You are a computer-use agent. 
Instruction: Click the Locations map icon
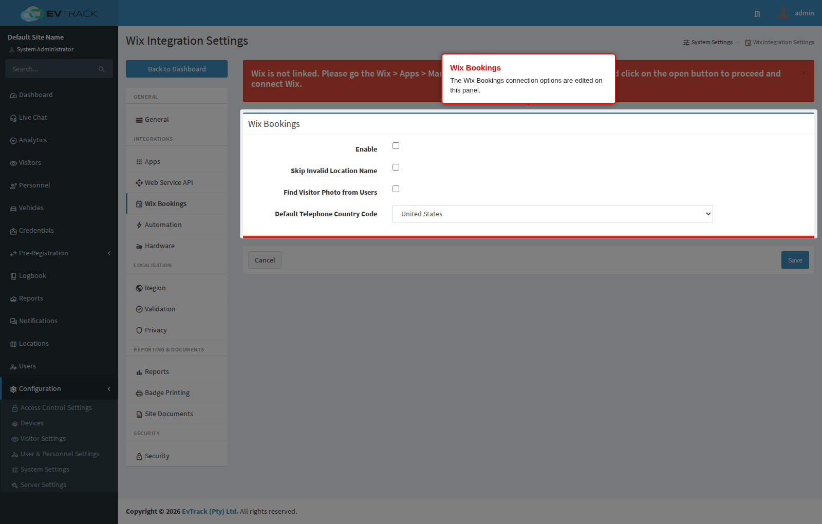(13, 344)
